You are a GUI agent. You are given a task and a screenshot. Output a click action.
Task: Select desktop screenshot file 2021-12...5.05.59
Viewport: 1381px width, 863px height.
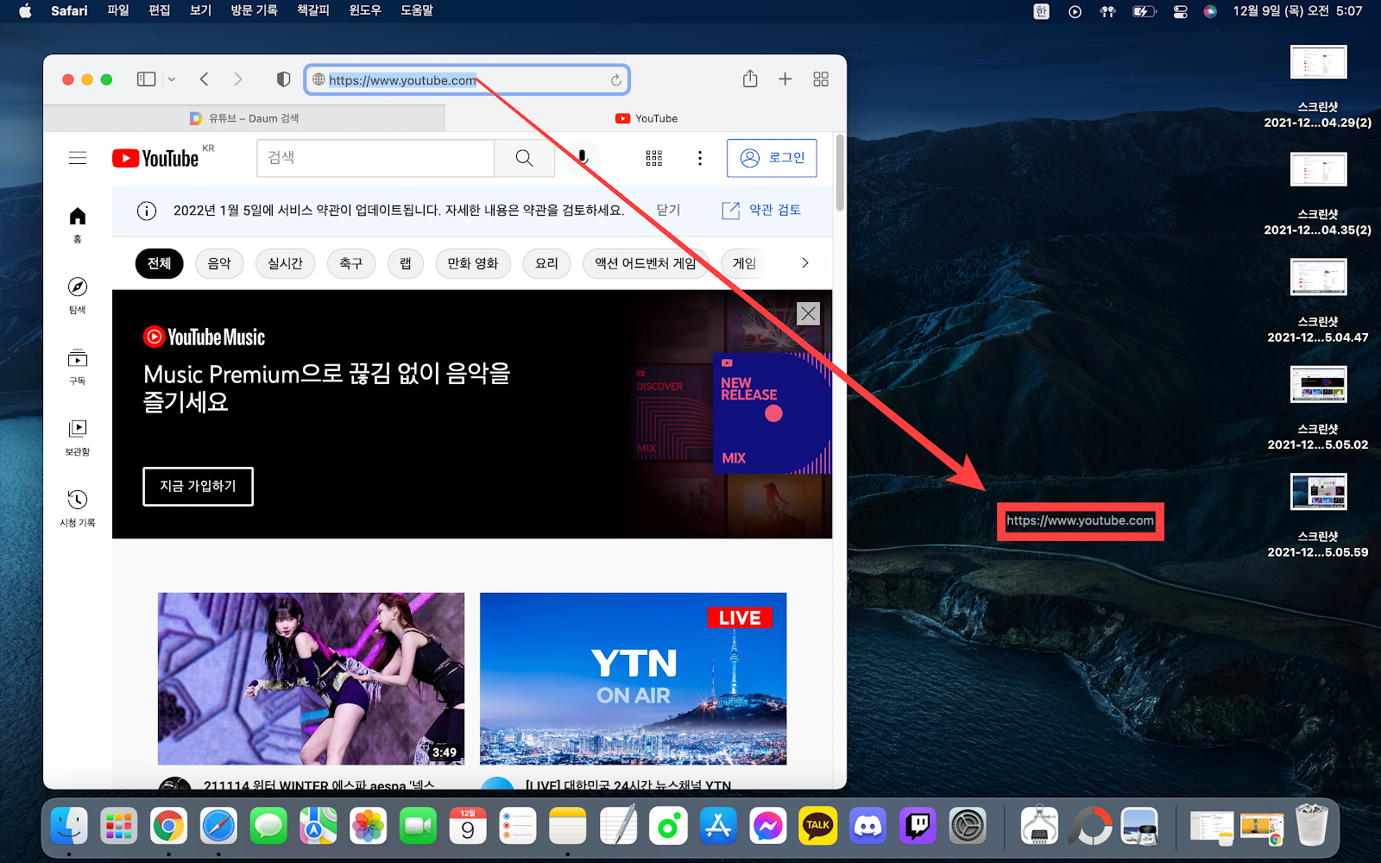click(x=1318, y=515)
